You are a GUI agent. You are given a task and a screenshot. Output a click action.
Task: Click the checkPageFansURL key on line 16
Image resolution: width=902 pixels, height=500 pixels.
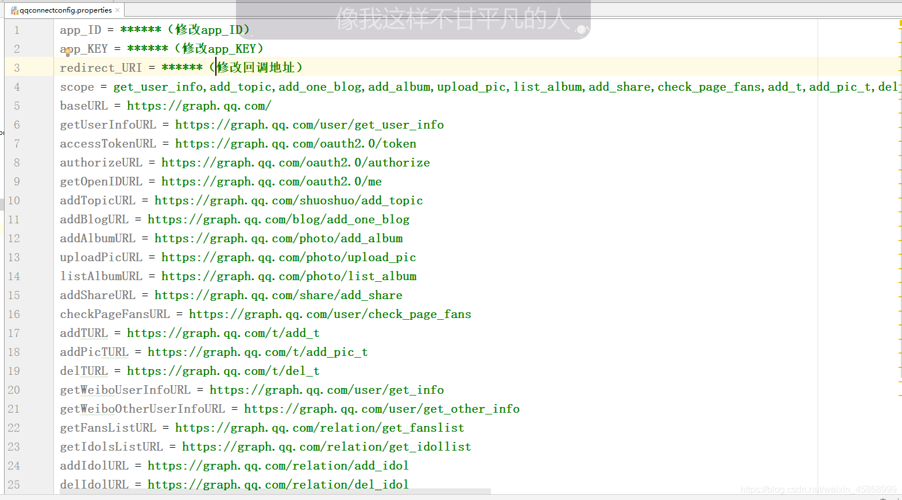[x=115, y=314]
